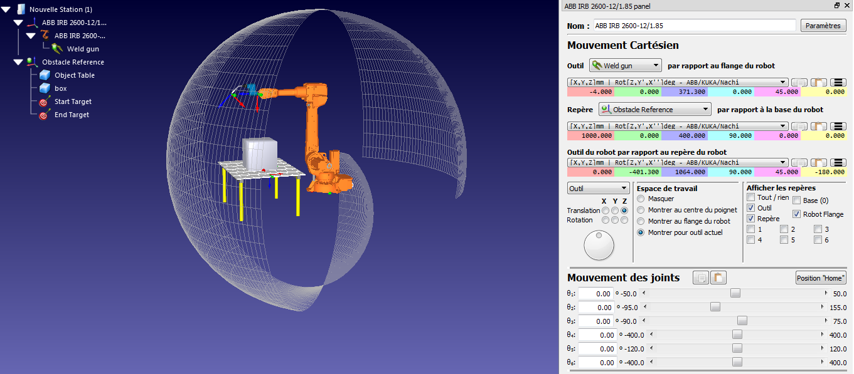Click the robot Nom input field
This screenshot has width=854, height=374.
tap(695, 26)
